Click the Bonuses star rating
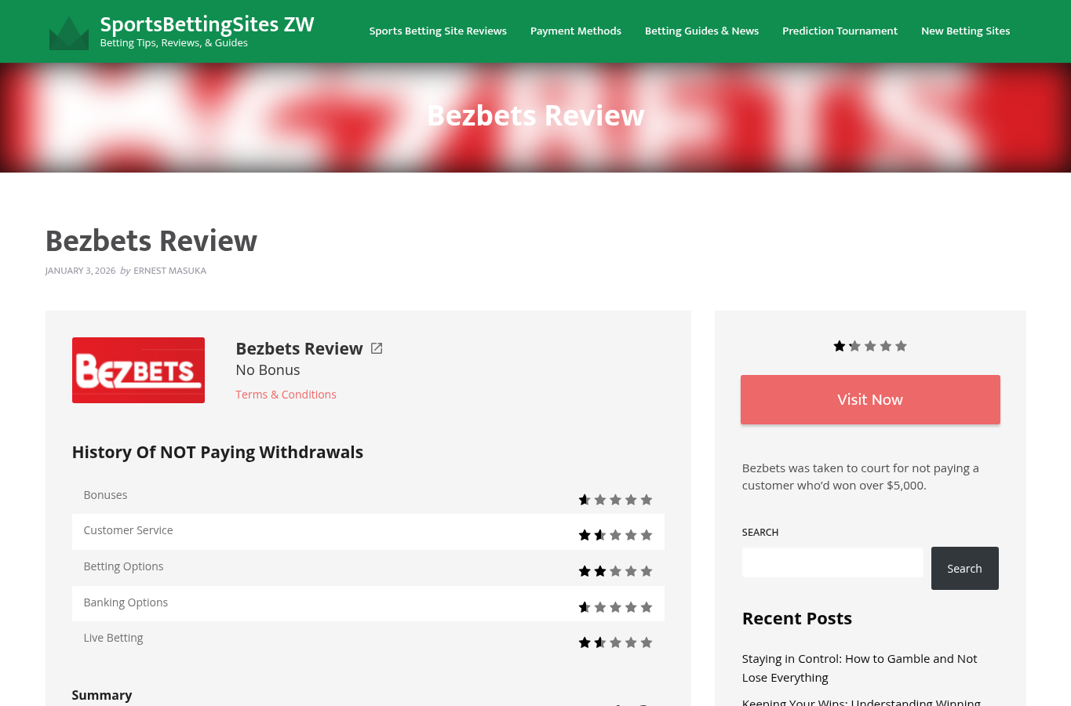 click(x=615, y=500)
